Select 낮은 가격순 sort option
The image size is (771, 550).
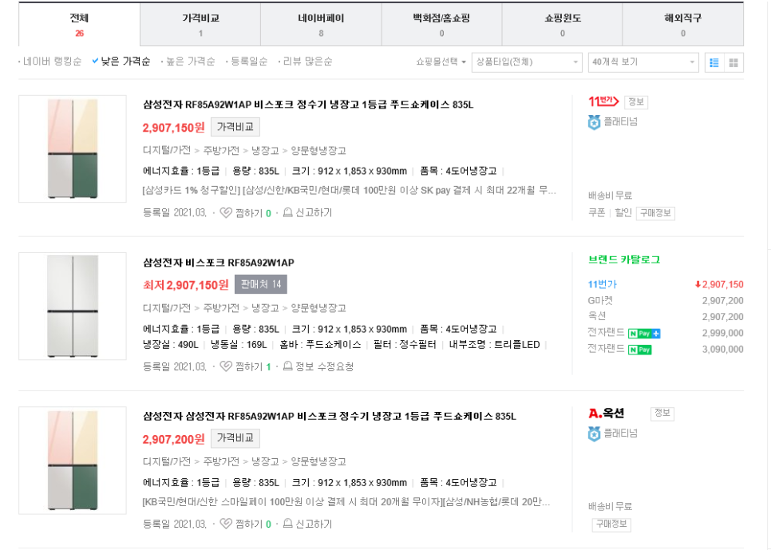(125, 61)
